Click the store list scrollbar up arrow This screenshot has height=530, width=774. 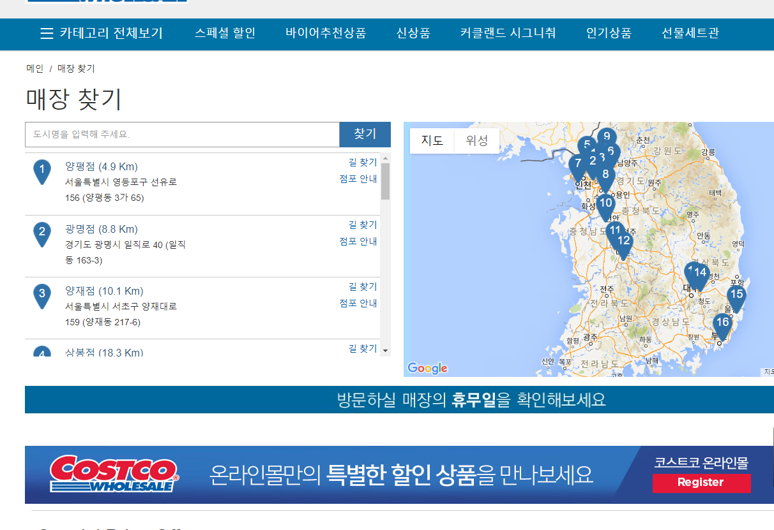point(385,158)
